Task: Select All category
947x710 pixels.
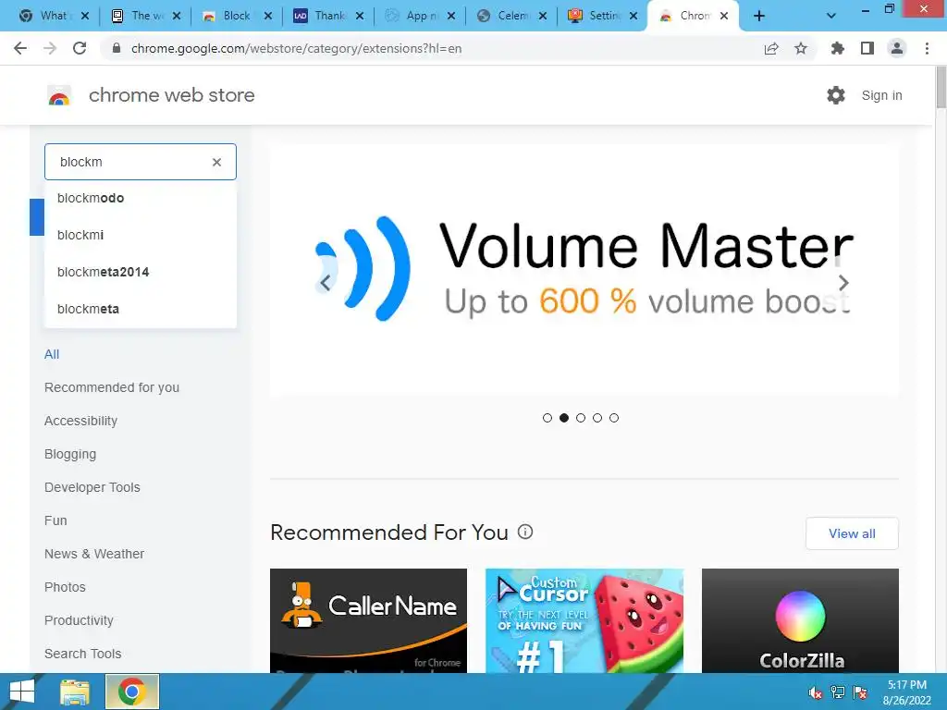Action: coord(52,354)
